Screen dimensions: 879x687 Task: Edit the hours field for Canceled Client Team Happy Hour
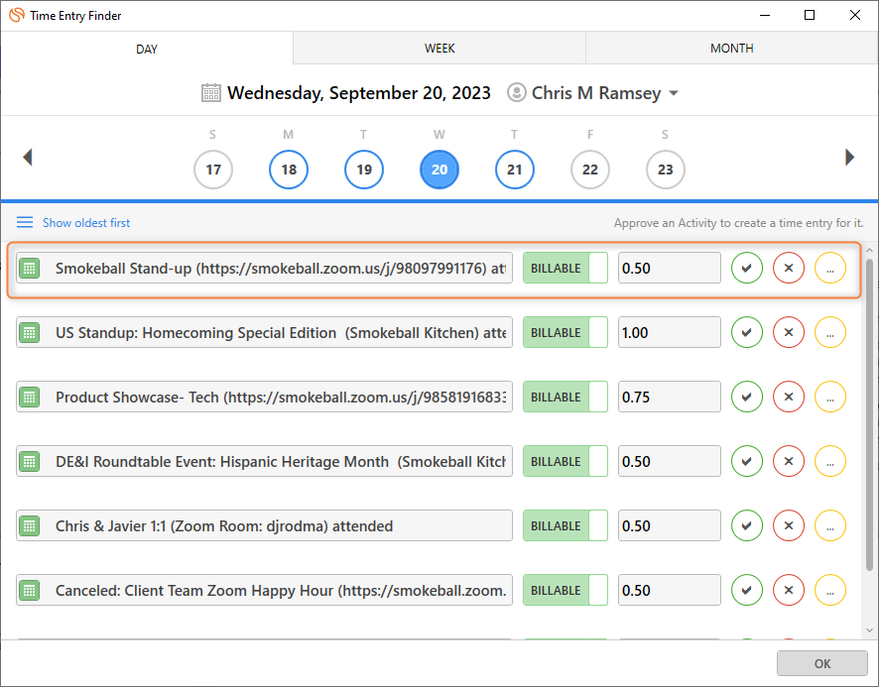670,590
